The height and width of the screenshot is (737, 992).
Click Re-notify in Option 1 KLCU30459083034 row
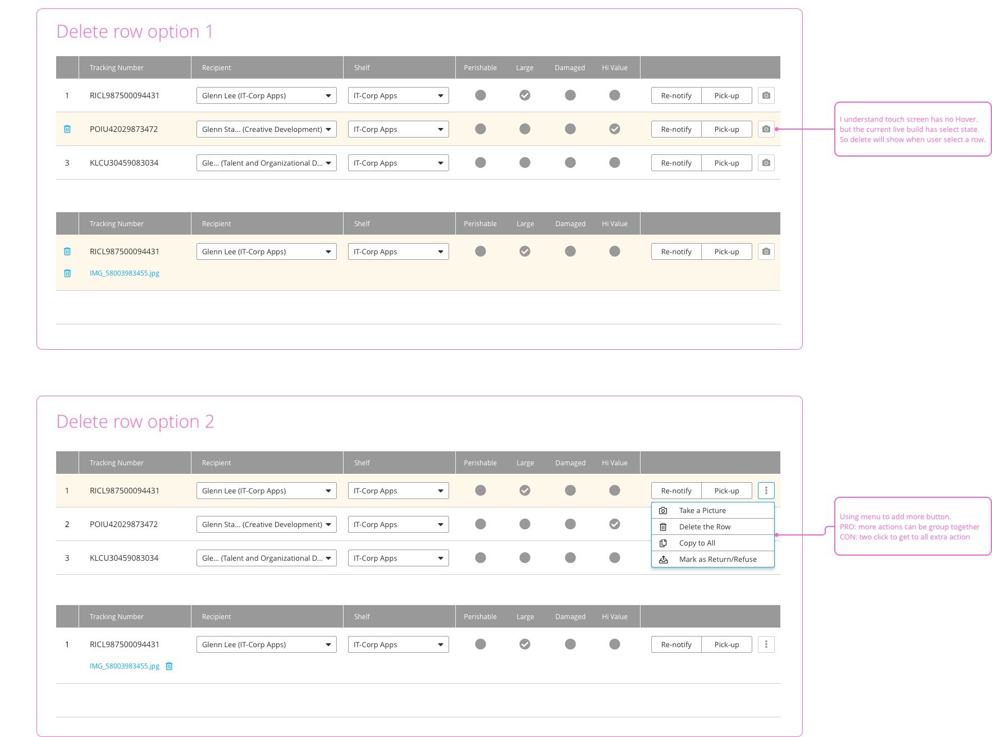click(676, 163)
